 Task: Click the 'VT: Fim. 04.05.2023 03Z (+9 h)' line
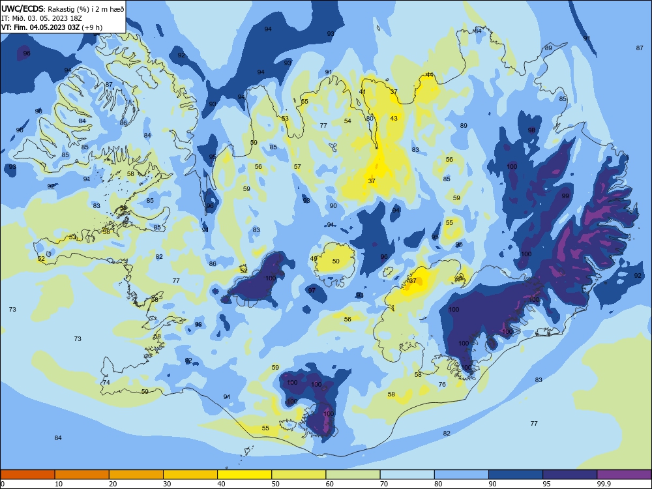(52, 27)
